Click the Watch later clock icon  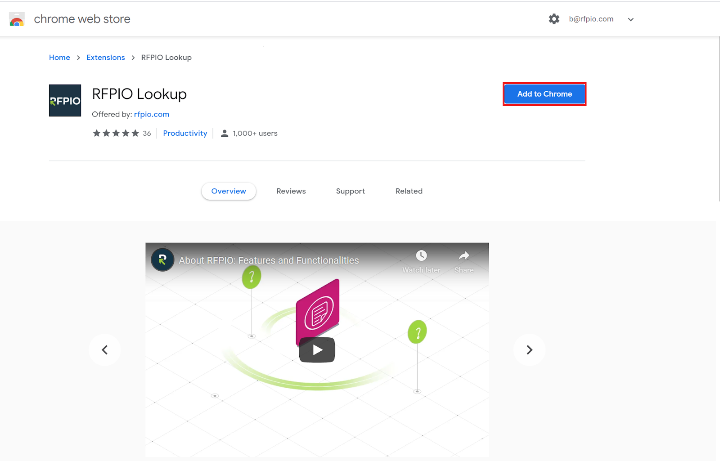point(421,255)
